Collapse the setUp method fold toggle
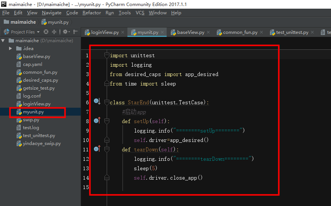Screen dimensions: 331x206 coord(107,121)
